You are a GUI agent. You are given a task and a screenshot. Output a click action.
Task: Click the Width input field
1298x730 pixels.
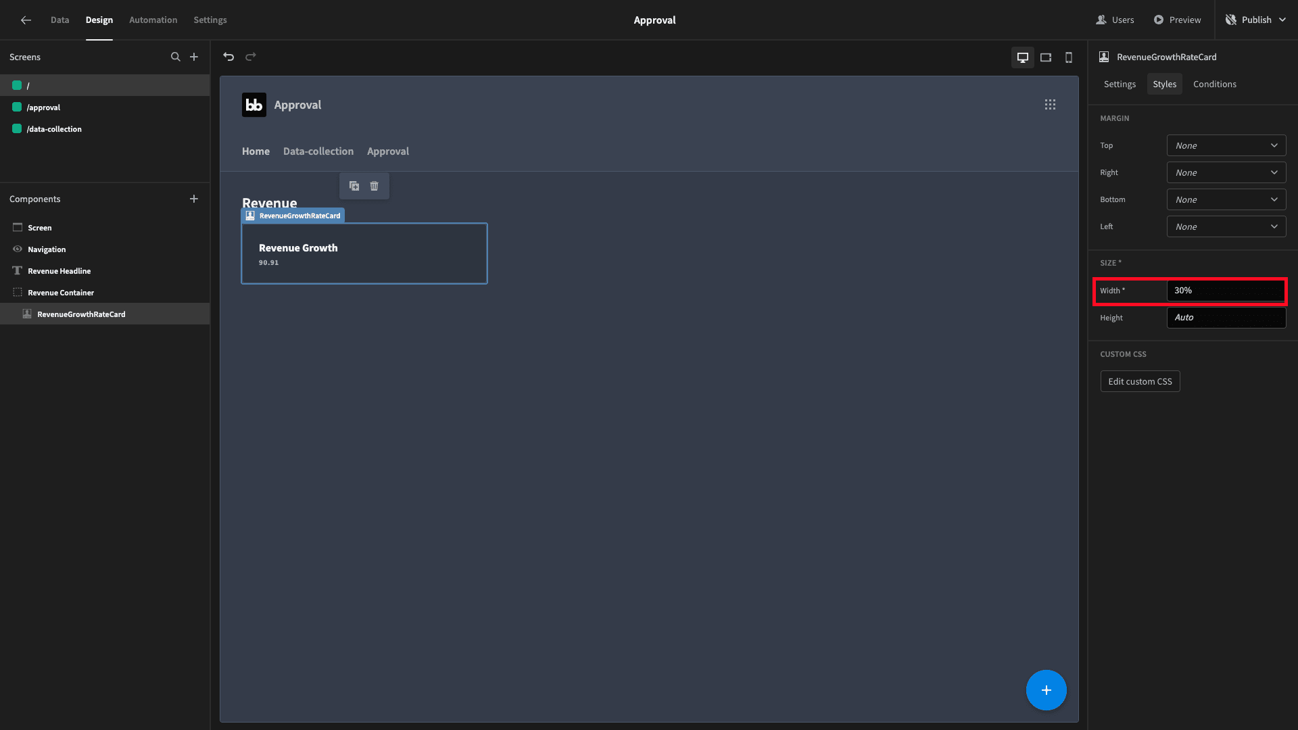tap(1226, 291)
